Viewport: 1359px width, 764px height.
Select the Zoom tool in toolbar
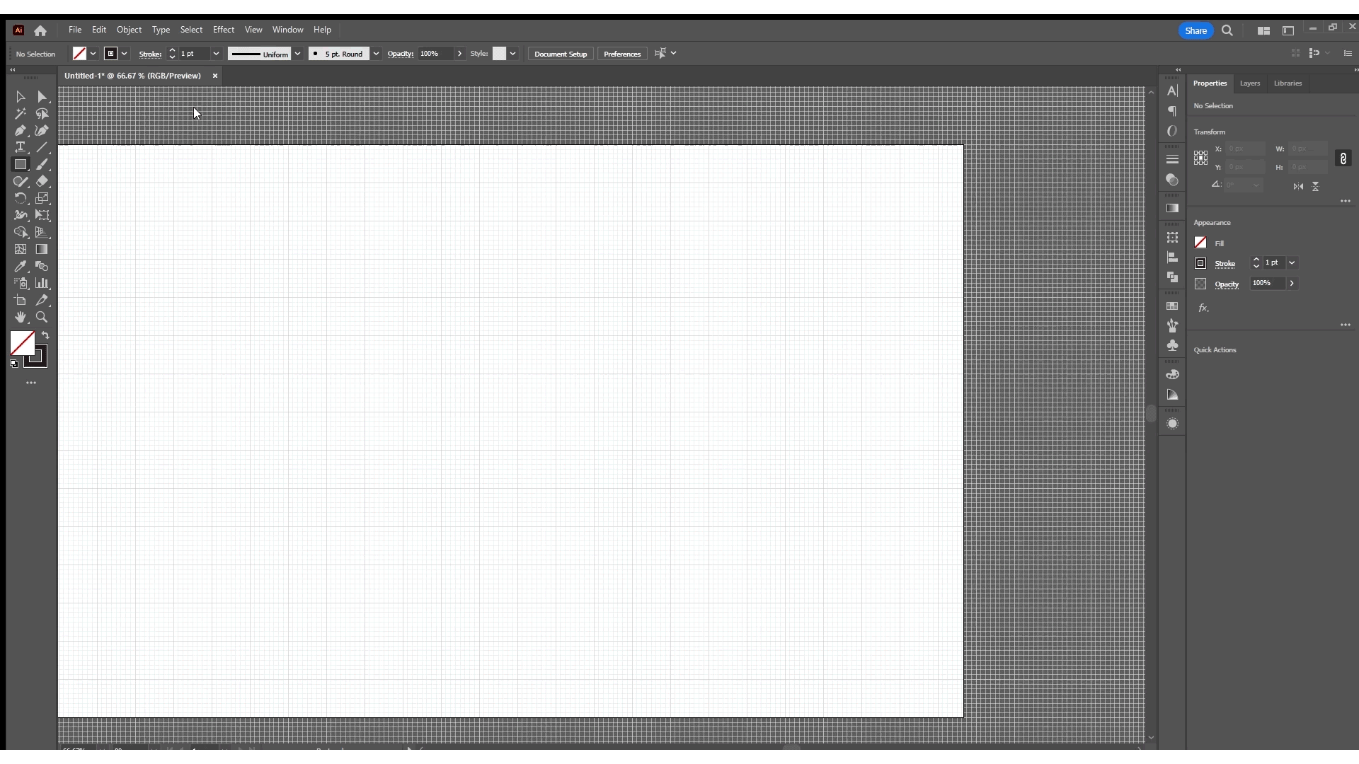42,318
